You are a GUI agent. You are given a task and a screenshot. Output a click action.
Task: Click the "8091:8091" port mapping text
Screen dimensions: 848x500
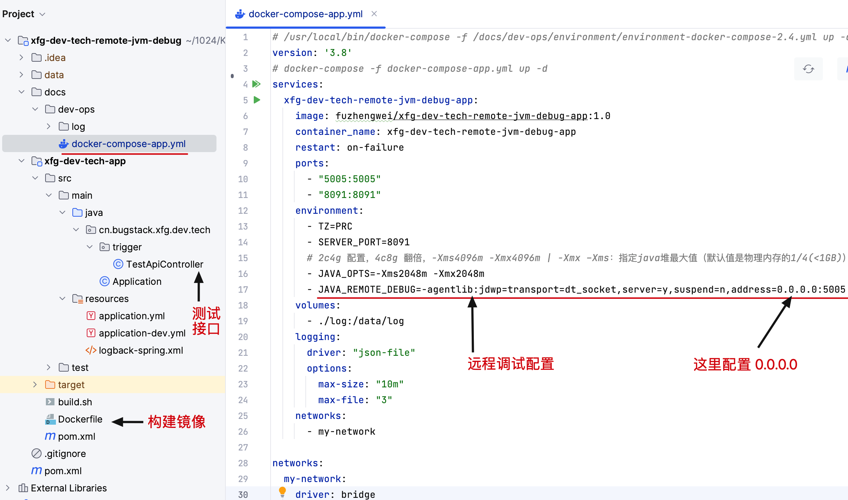[x=349, y=195]
